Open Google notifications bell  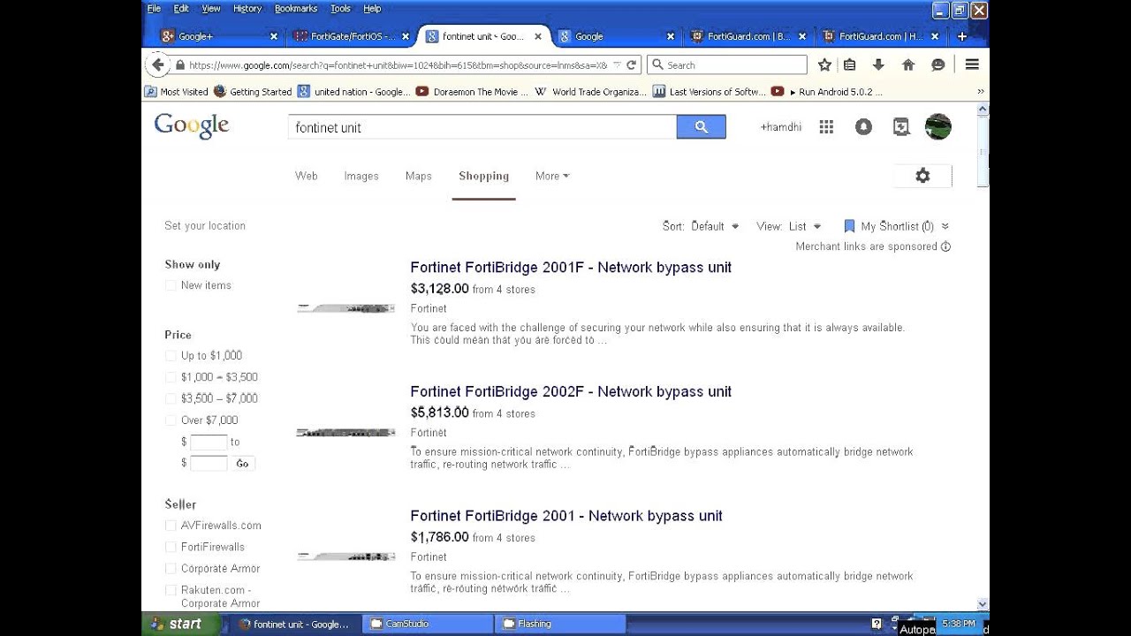coord(863,127)
